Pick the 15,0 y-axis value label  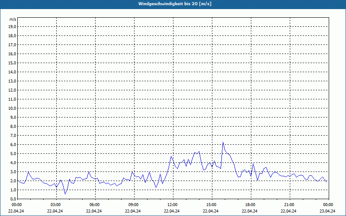(x=13, y=63)
